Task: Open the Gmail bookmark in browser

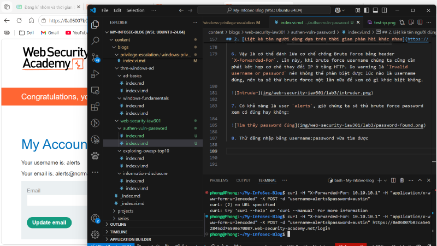Action: tap(50, 33)
